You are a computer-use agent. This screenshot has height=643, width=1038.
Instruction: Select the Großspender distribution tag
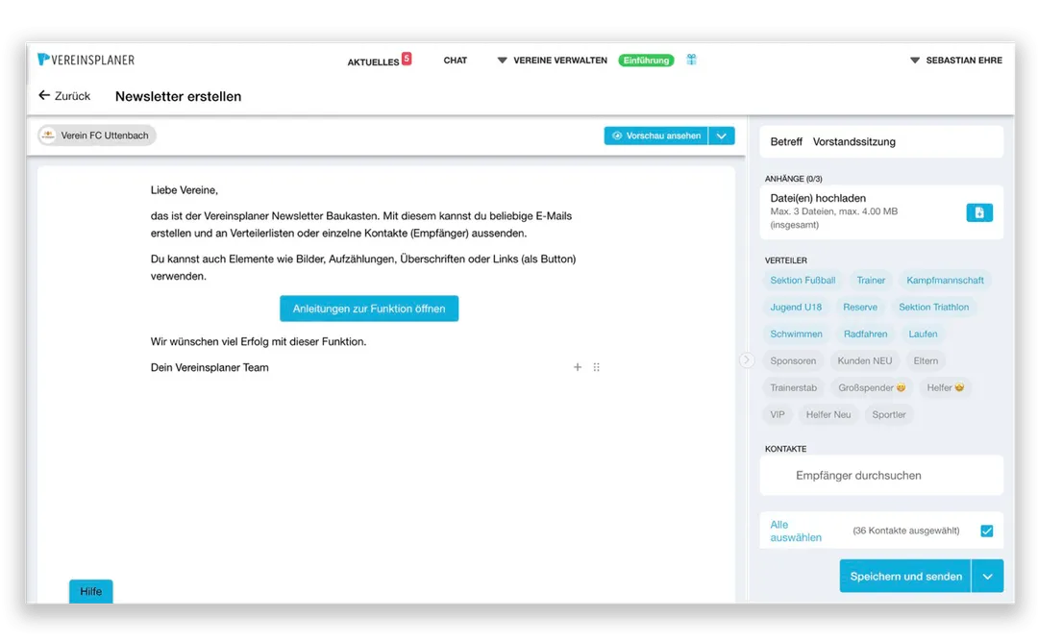tap(871, 387)
